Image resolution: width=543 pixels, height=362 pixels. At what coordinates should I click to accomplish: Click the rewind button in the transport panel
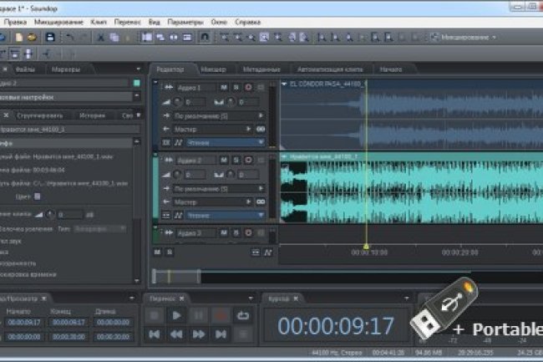[x=176, y=334]
